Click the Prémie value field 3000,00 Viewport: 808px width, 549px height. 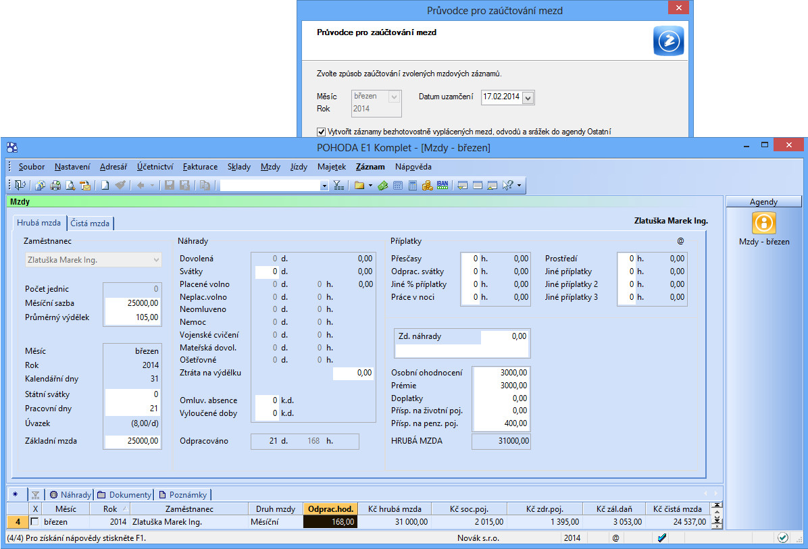tap(501, 385)
